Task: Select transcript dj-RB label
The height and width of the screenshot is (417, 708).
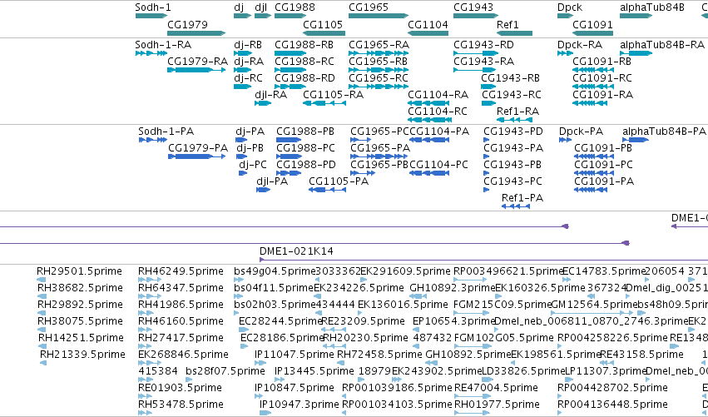Action: tap(248, 45)
